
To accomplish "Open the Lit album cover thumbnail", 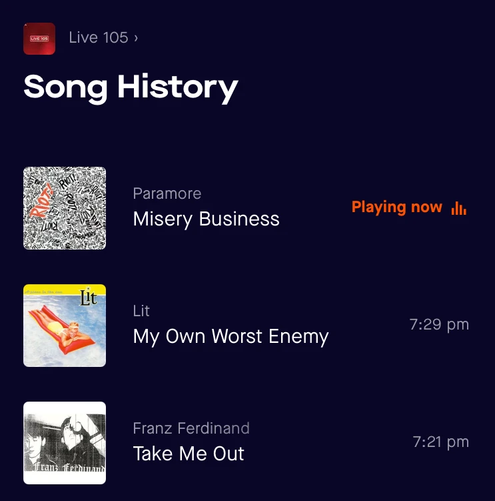I will [x=65, y=326].
